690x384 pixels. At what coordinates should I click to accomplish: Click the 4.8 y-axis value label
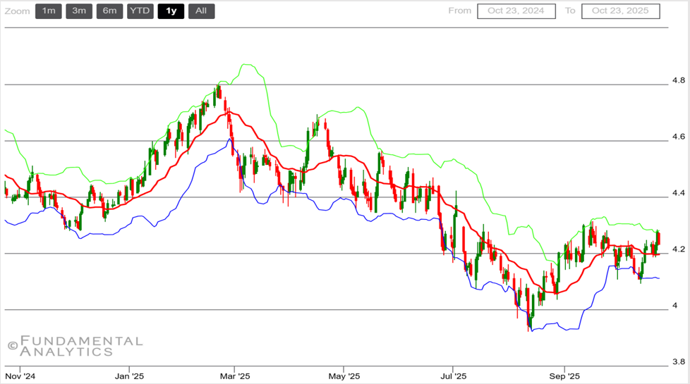click(x=679, y=80)
